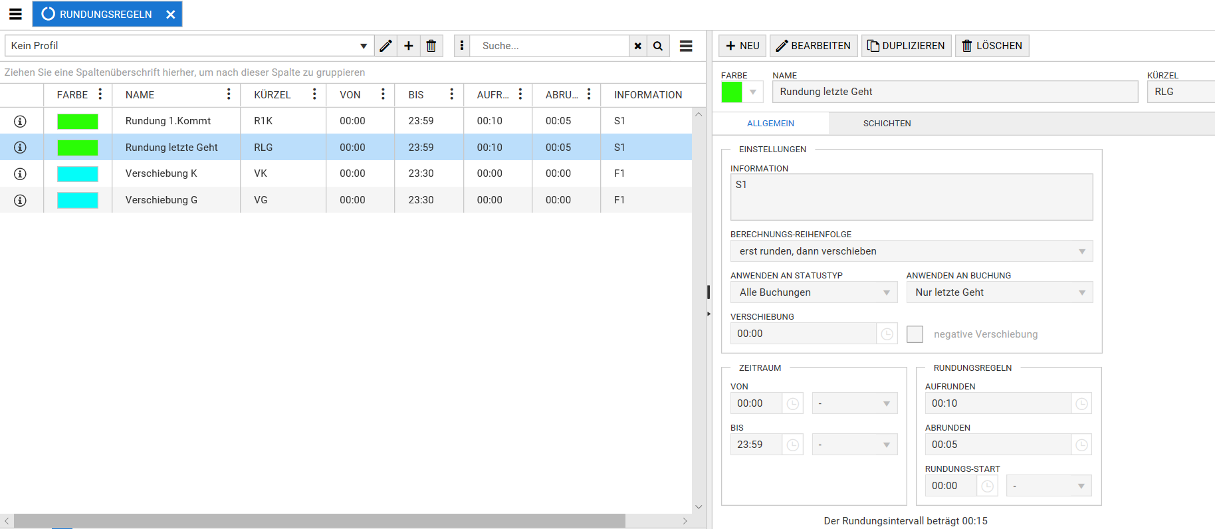
Task: Open BIS time picker clock
Action: click(x=793, y=445)
